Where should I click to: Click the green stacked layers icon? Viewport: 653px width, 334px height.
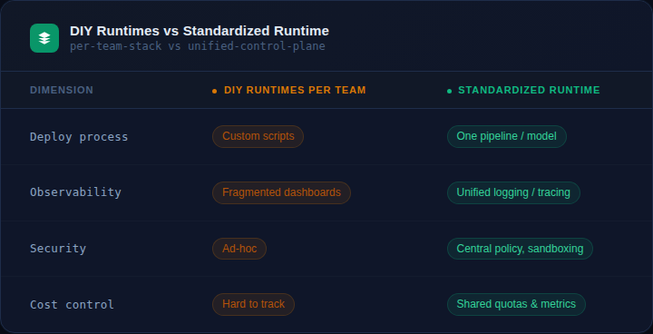point(44,38)
